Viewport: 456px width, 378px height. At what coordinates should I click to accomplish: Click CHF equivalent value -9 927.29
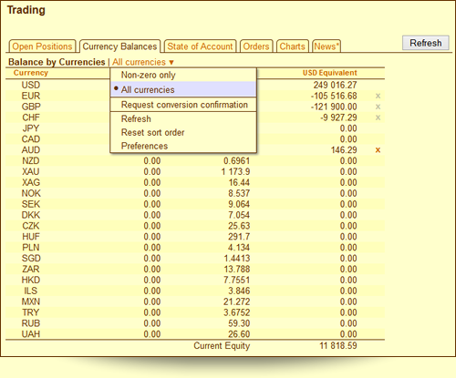[x=338, y=117]
